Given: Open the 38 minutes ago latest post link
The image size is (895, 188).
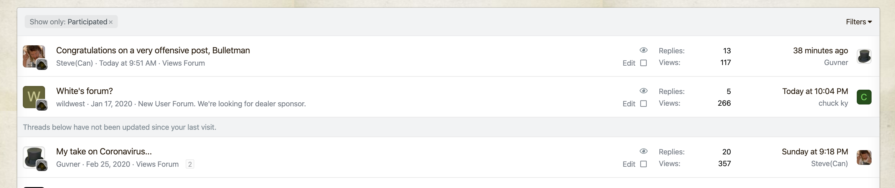Looking at the screenshot, I should pyautogui.click(x=820, y=50).
